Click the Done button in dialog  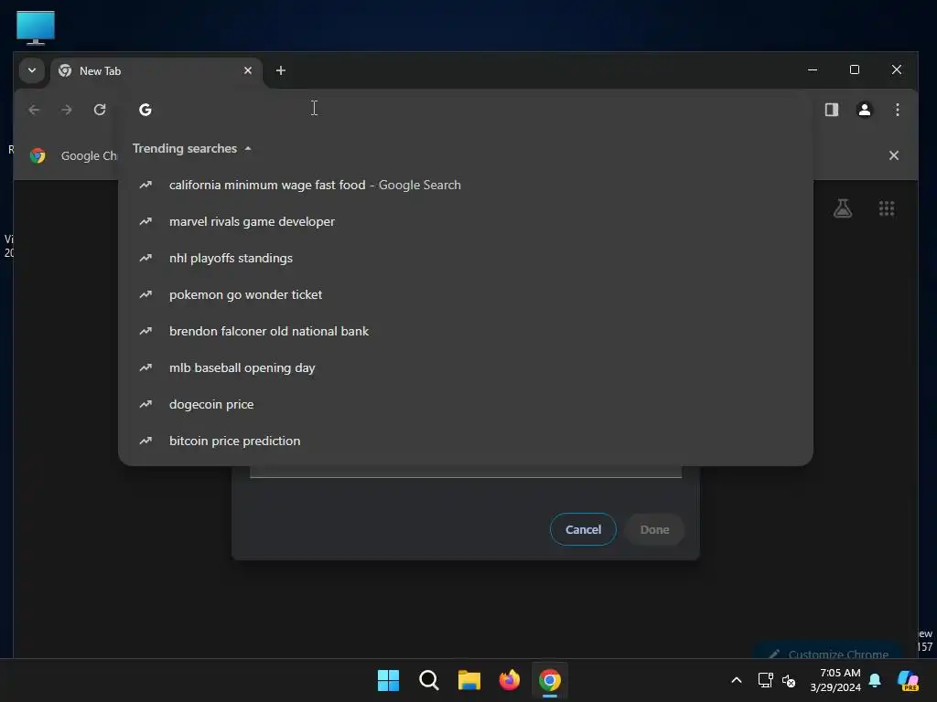click(654, 529)
